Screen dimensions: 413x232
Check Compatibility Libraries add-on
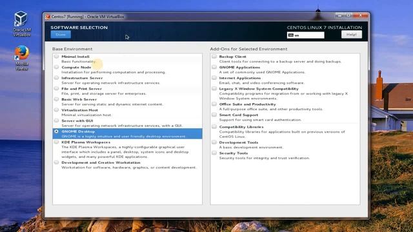click(x=214, y=126)
